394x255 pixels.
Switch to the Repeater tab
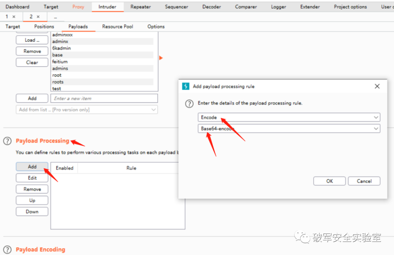coord(140,7)
